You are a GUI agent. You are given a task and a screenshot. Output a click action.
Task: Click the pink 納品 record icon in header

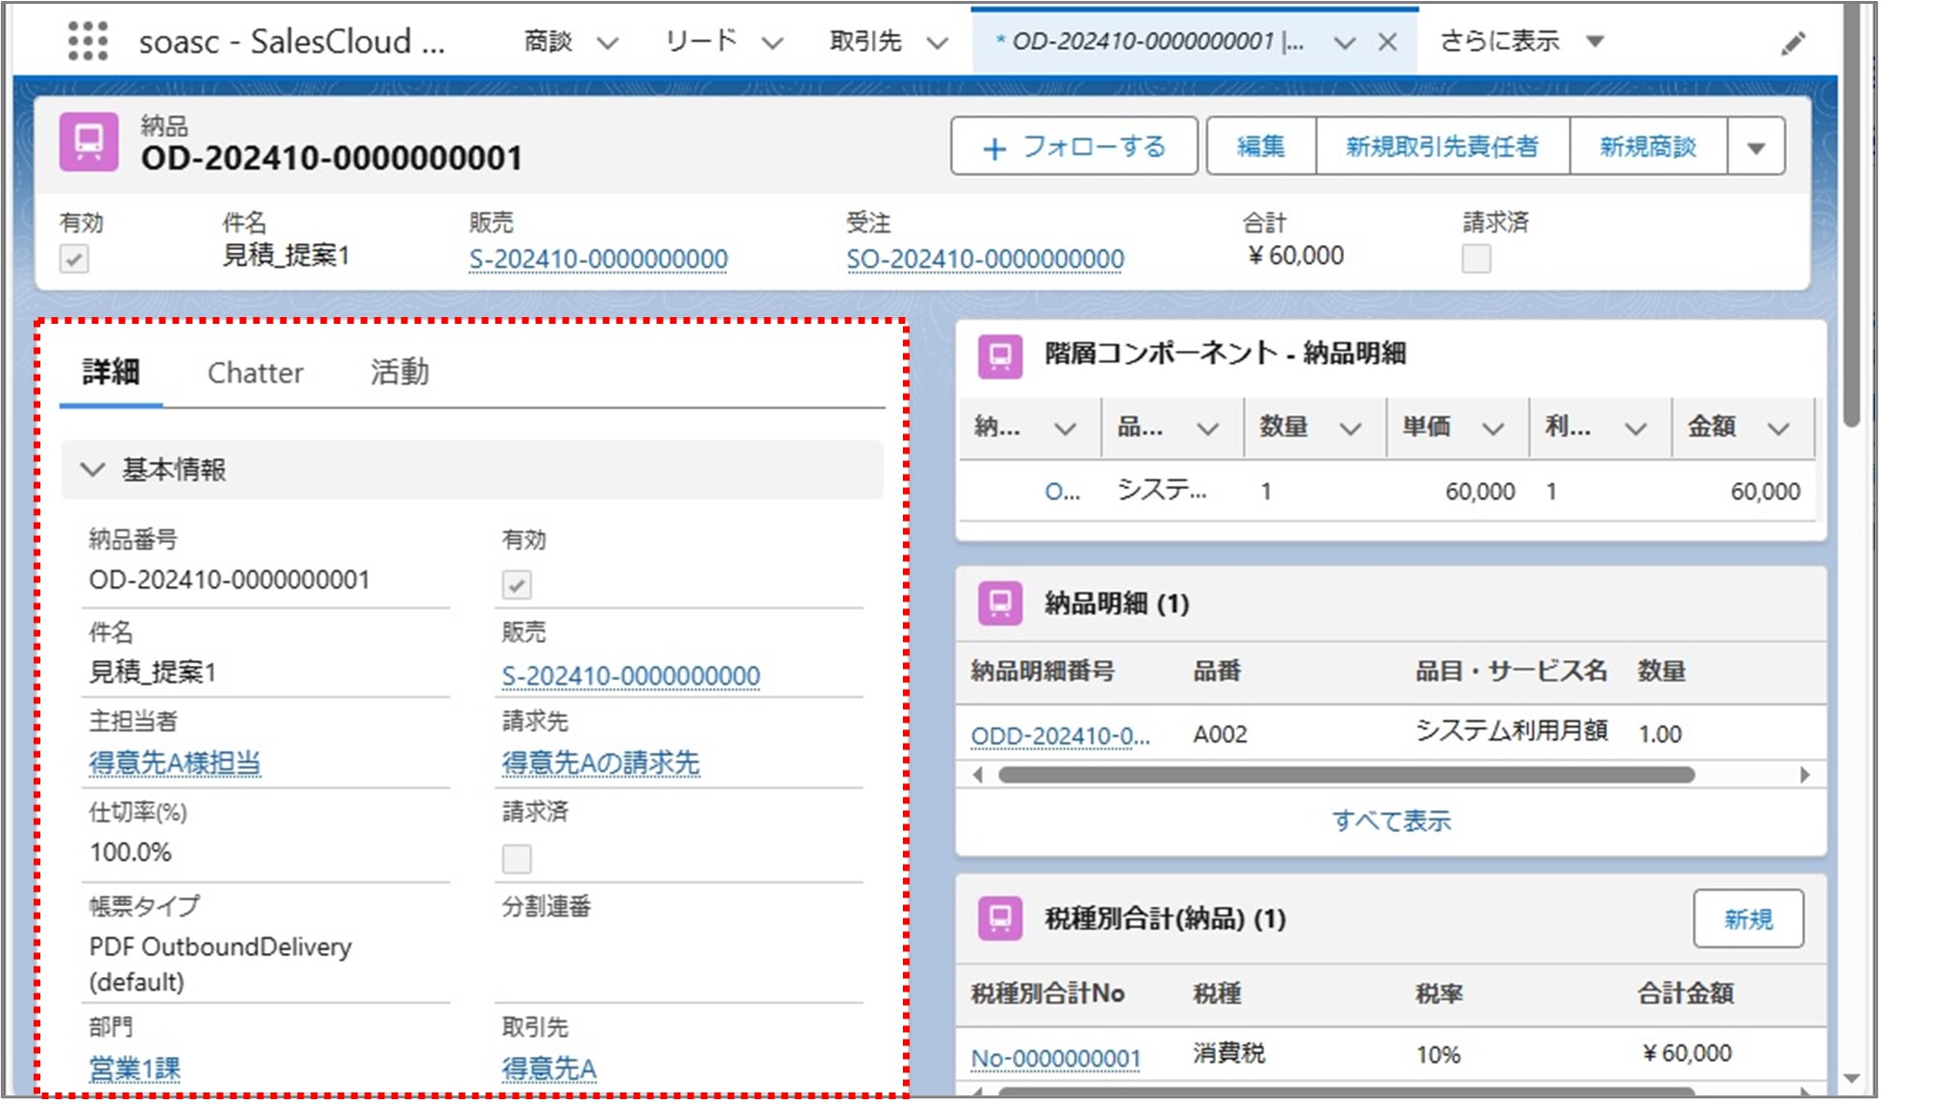pyautogui.click(x=89, y=142)
